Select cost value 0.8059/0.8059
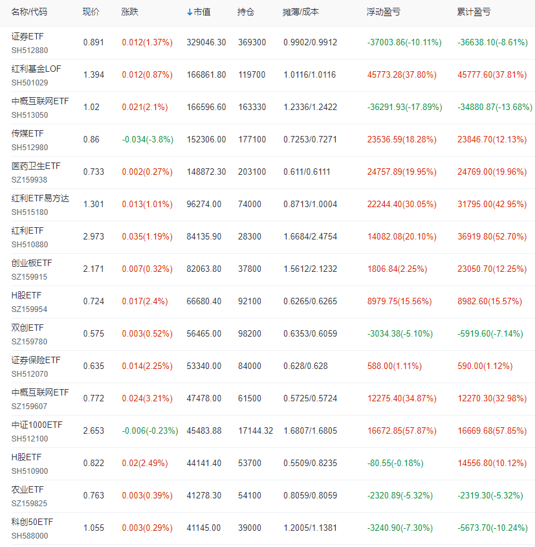The image size is (535, 547). click(310, 496)
